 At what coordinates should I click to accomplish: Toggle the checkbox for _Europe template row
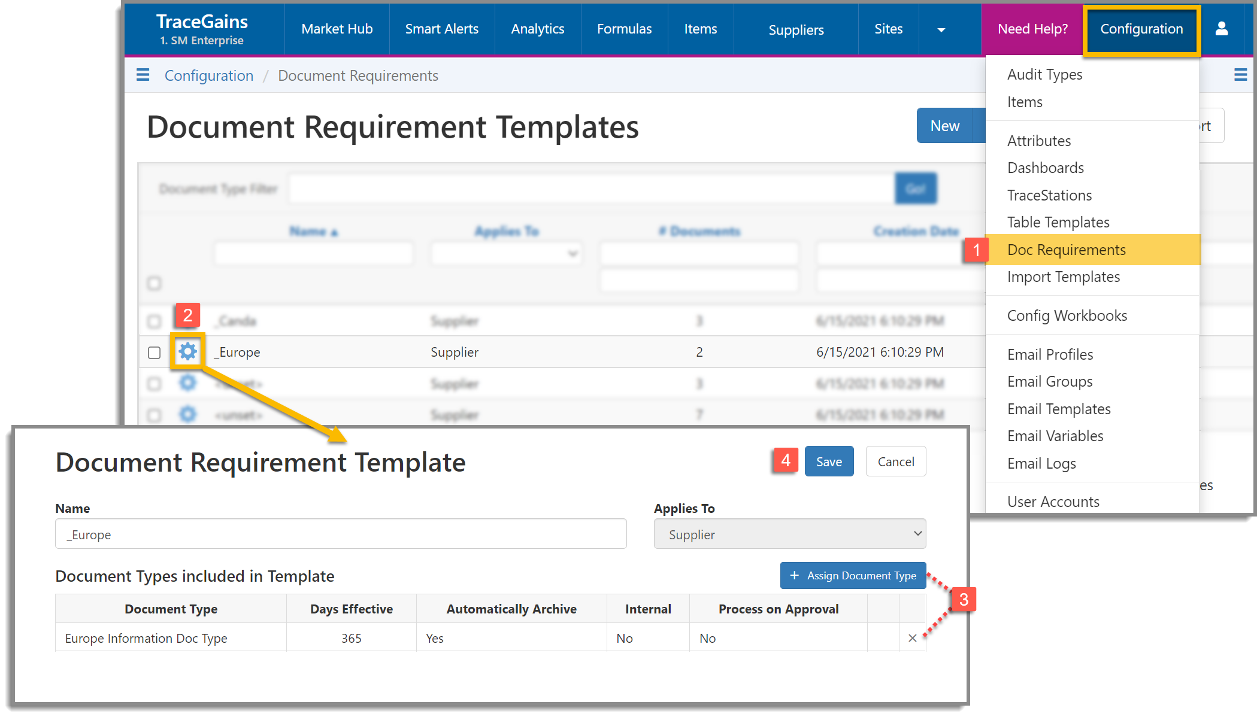pos(156,351)
